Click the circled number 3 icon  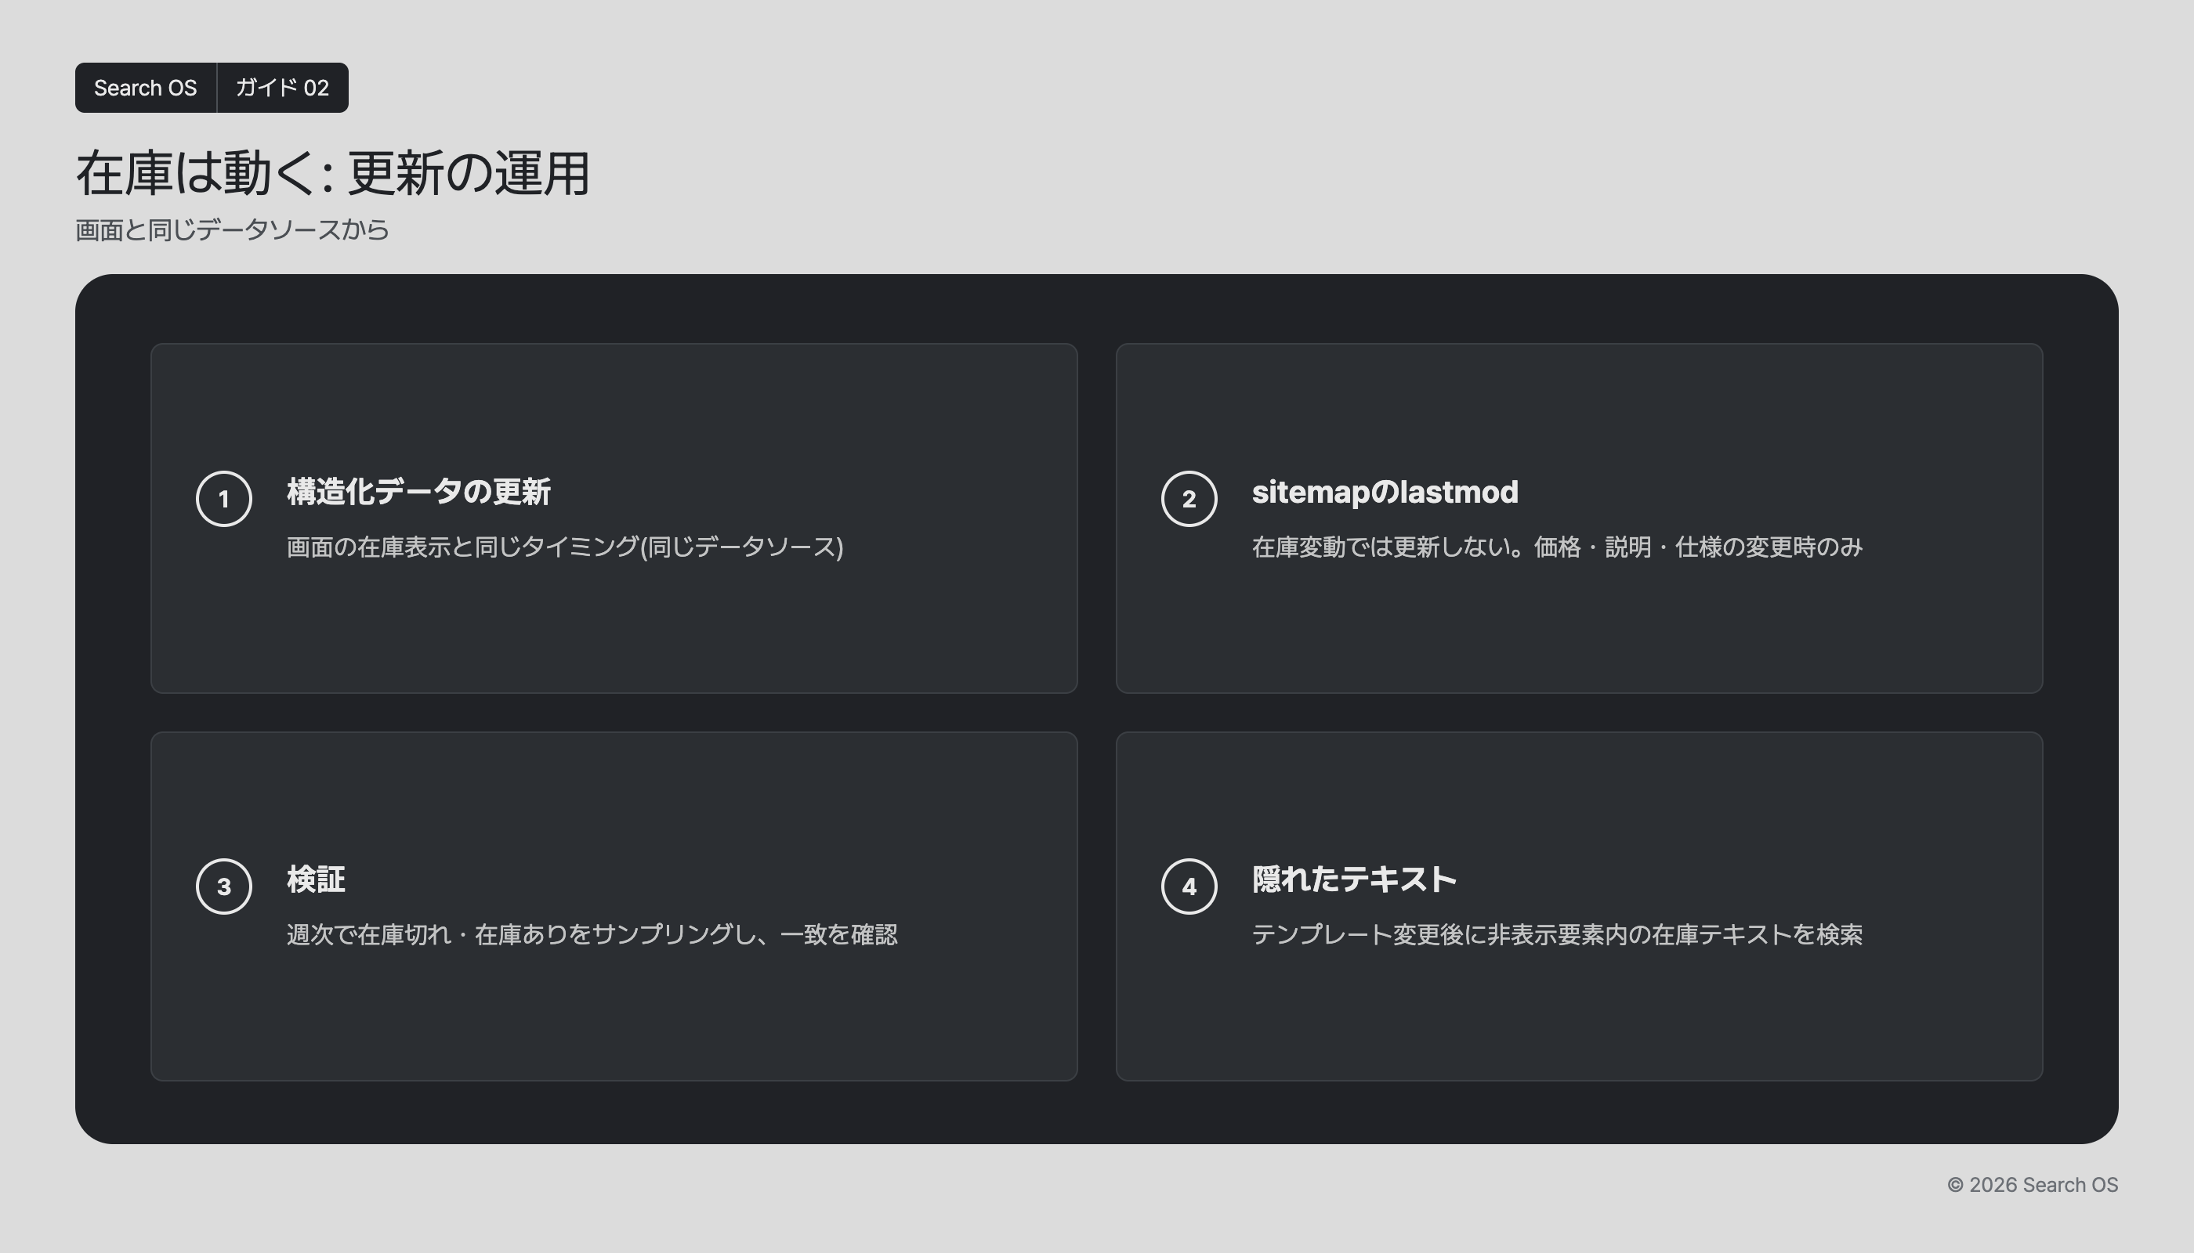pyautogui.click(x=224, y=886)
